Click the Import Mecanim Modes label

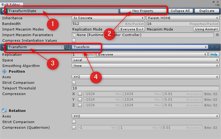click(x=23, y=29)
